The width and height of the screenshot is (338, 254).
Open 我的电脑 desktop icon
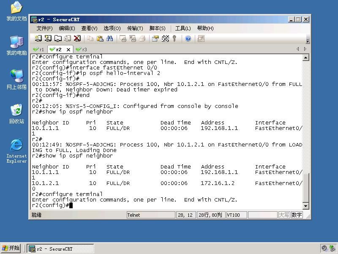(x=16, y=46)
